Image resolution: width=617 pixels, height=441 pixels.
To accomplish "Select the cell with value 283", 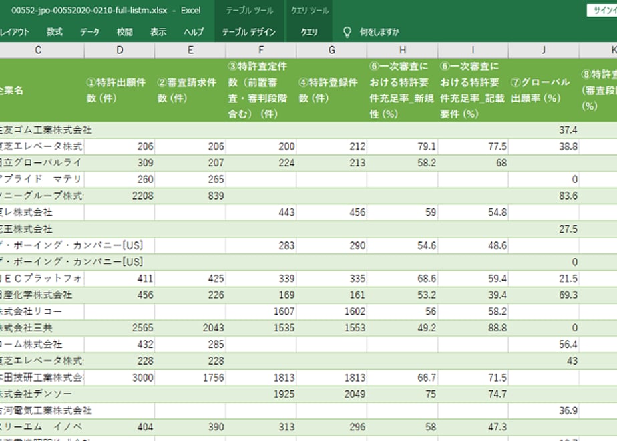I will [261, 246].
